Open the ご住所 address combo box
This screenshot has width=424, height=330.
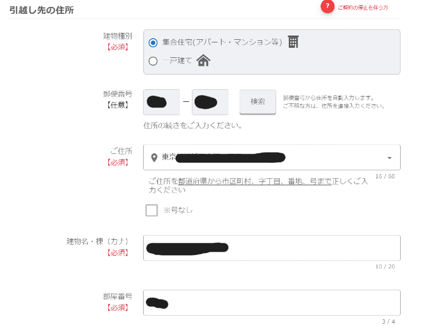(272, 158)
